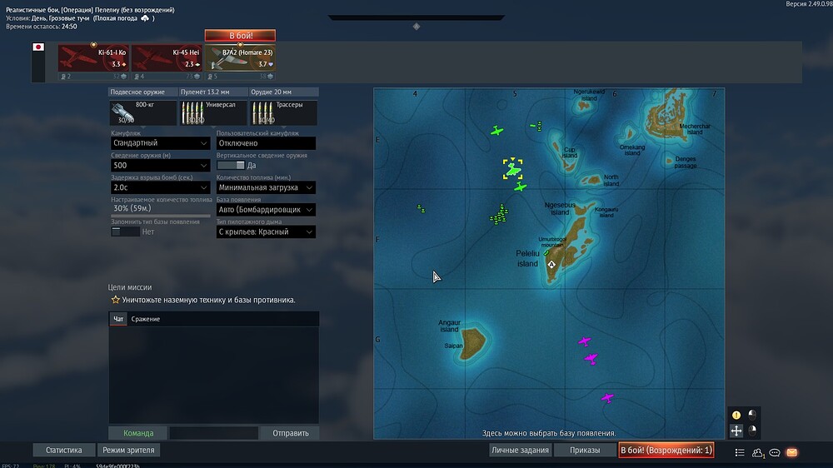This screenshot has height=468, width=833.
Task: Open the Сведение оружия 500 dropdown
Action: point(160,166)
